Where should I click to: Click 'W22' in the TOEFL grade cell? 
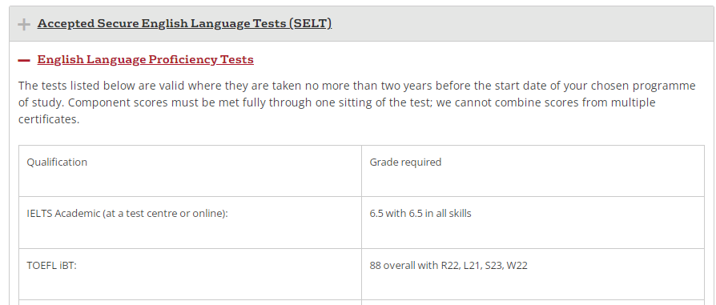(x=517, y=265)
